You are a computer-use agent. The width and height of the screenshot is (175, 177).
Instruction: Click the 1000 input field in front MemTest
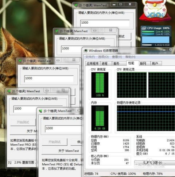pyautogui.click(x=63, y=129)
